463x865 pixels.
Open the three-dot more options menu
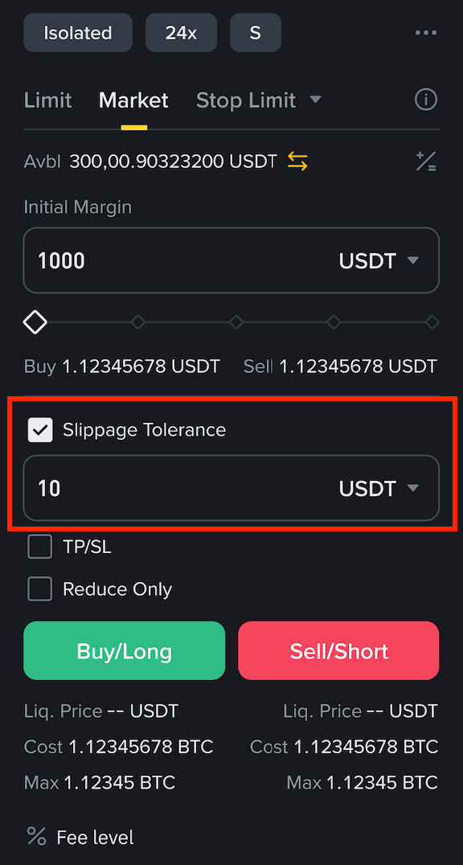coord(425,33)
